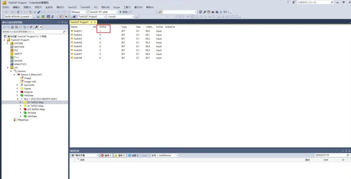Toggle Errors 0 filter button in Error List
Image resolution: width=351 pixels, height=179 pixels.
(x=106, y=155)
